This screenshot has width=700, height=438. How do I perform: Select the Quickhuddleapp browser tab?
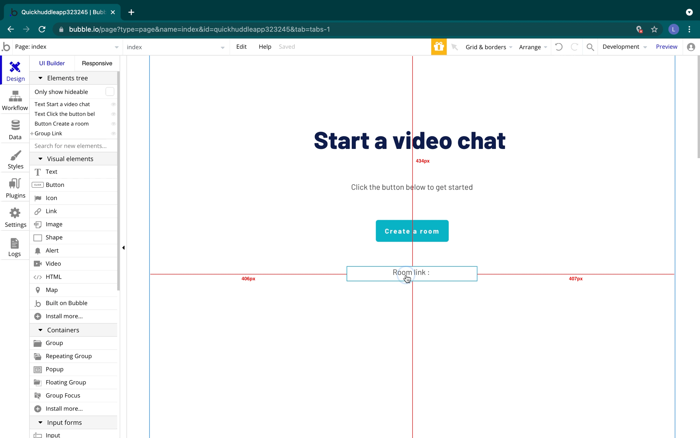point(63,12)
